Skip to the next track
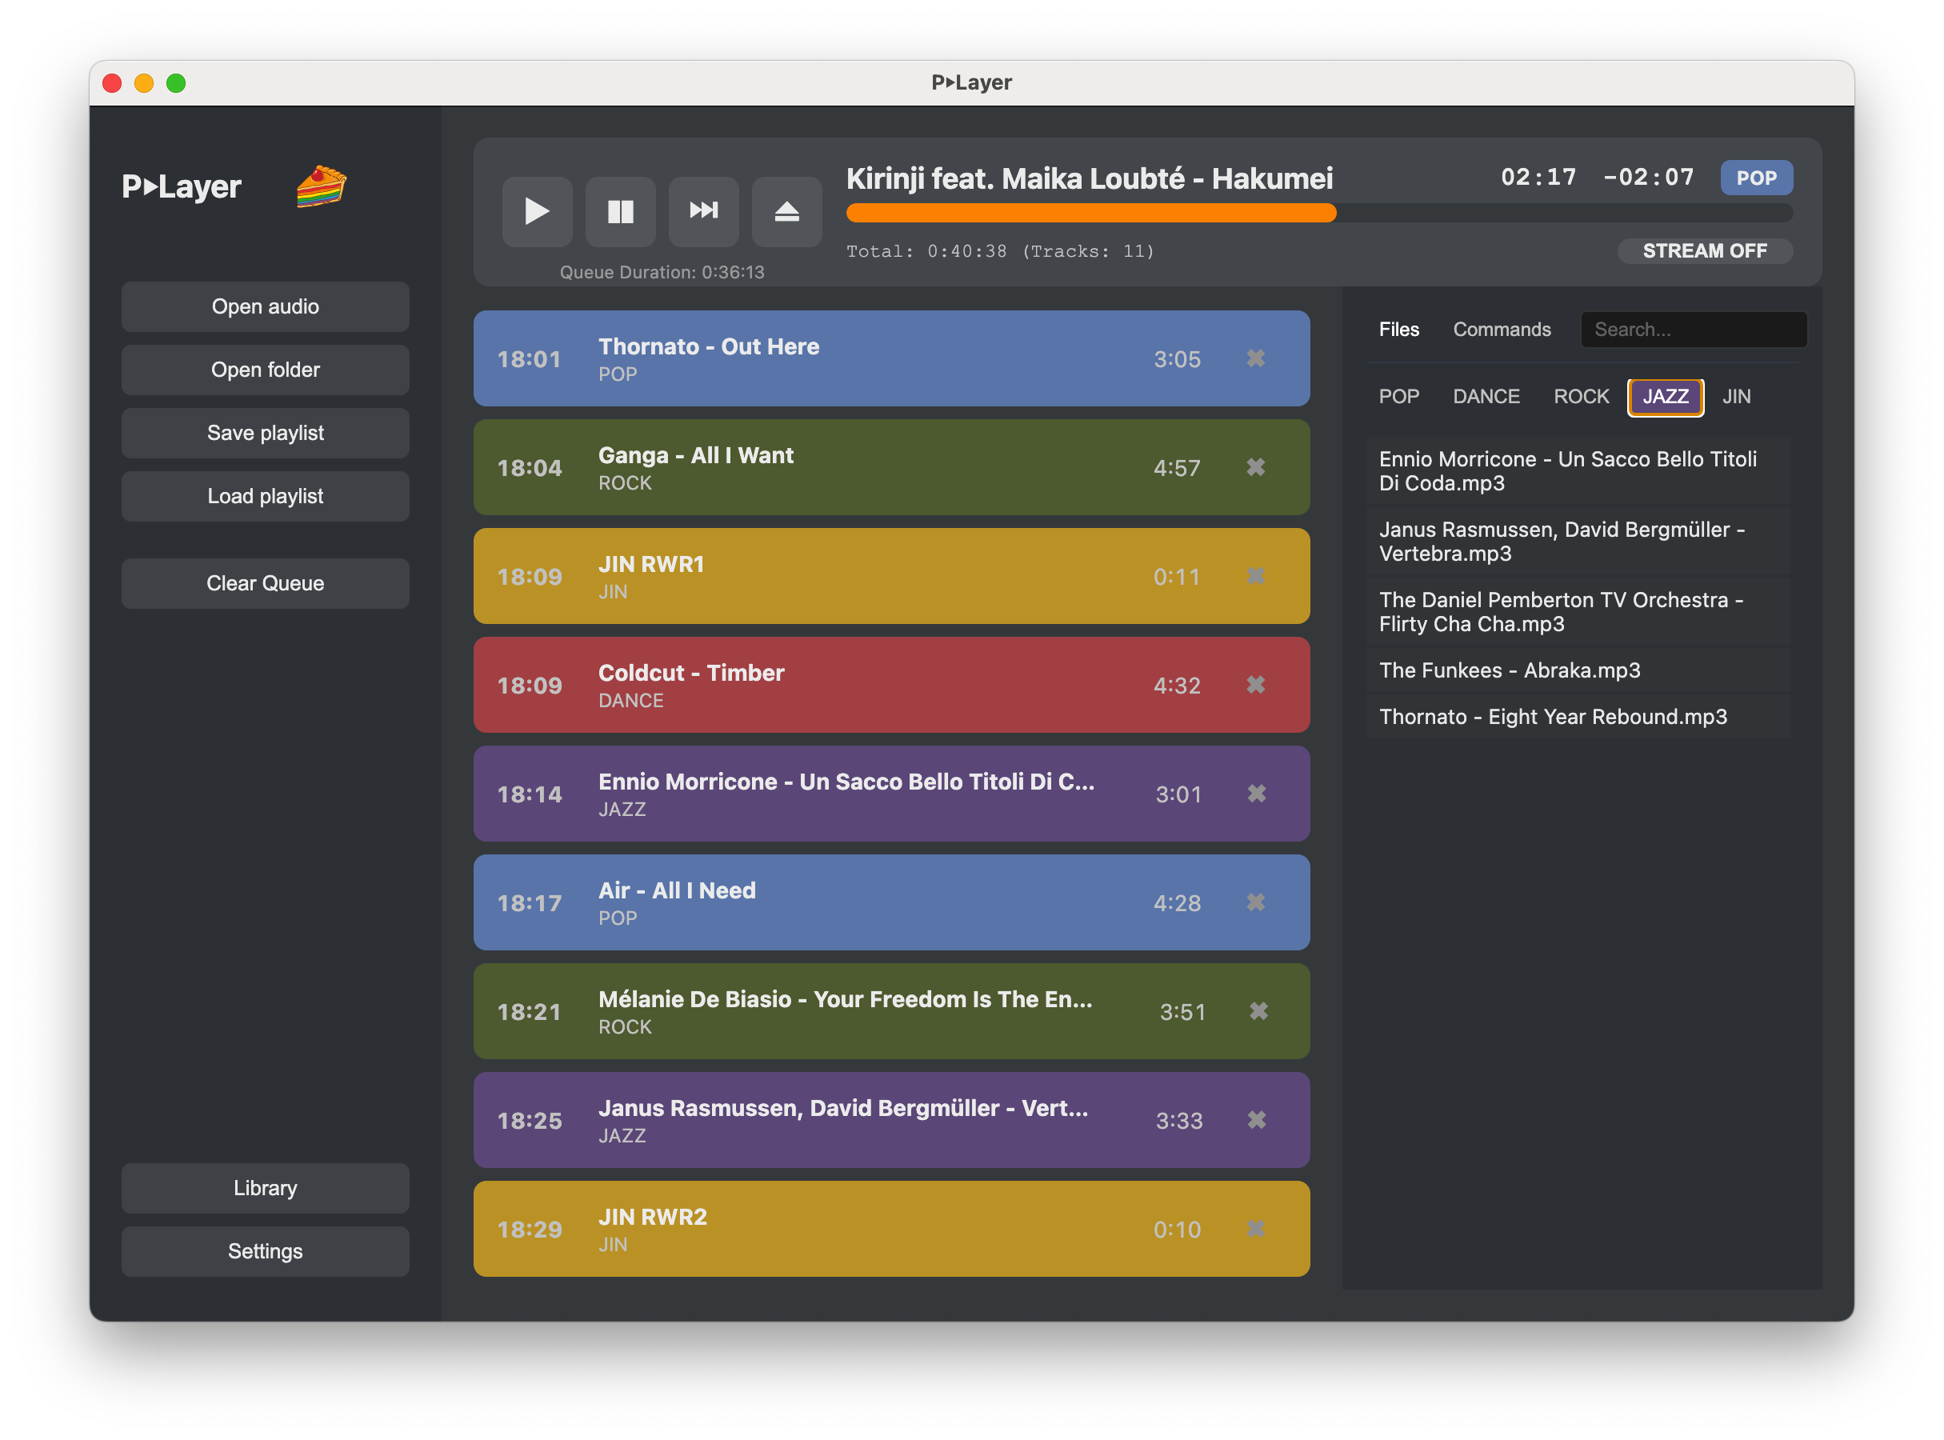 tap(703, 212)
